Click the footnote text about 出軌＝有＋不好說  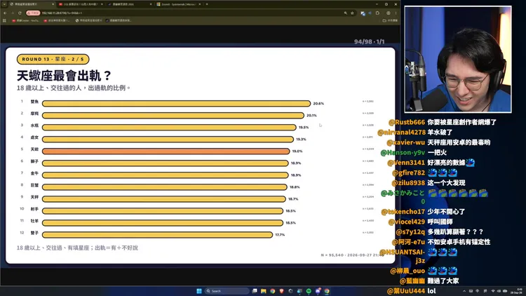tap(77, 248)
